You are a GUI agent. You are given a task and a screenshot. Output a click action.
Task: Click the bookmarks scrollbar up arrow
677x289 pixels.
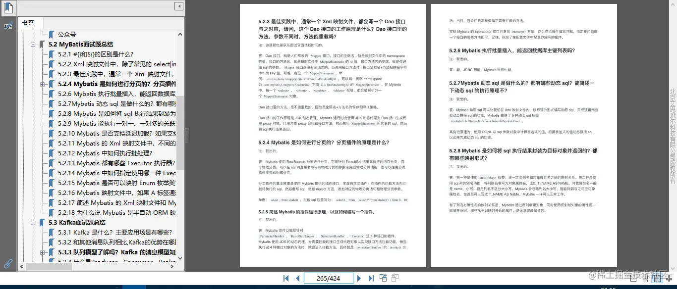pos(180,34)
